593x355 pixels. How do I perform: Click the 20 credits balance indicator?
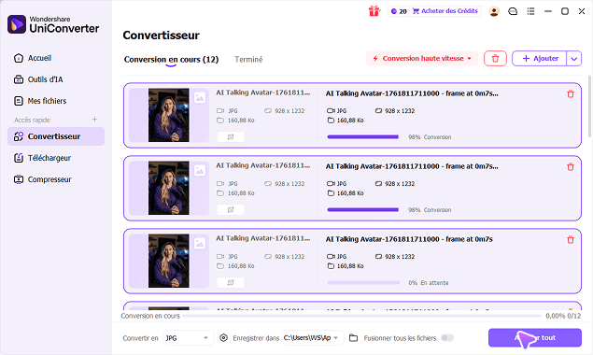399,11
